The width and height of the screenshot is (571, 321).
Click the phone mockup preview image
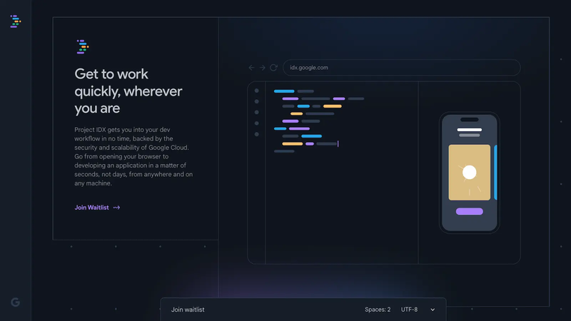click(470, 173)
